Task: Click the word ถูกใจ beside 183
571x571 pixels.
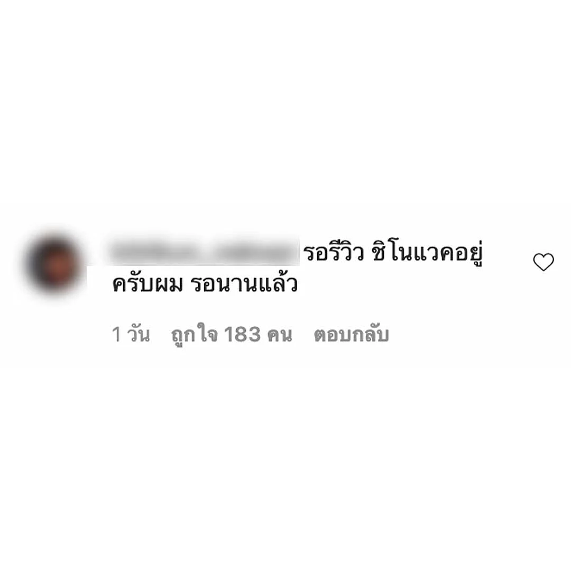Action: pyautogui.click(x=195, y=335)
